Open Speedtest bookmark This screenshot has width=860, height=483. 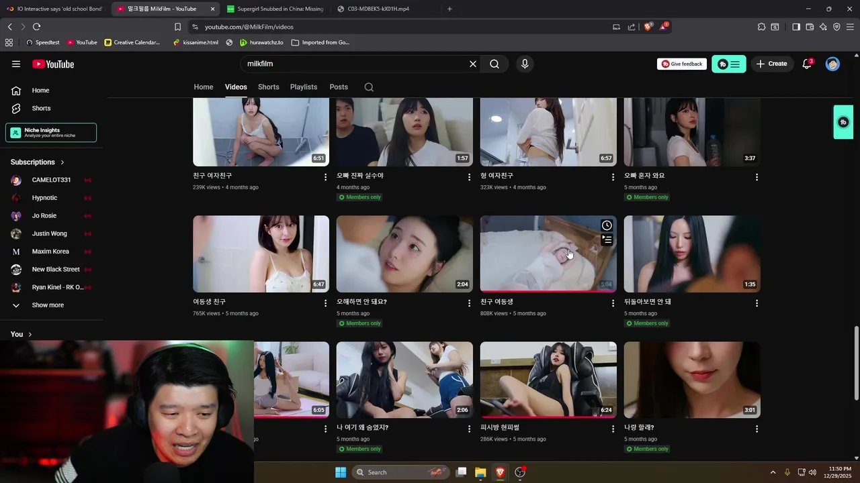42,42
